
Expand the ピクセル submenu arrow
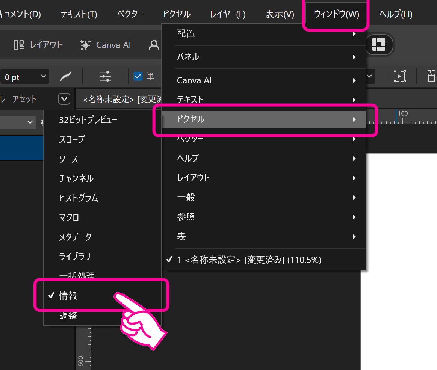(x=354, y=119)
